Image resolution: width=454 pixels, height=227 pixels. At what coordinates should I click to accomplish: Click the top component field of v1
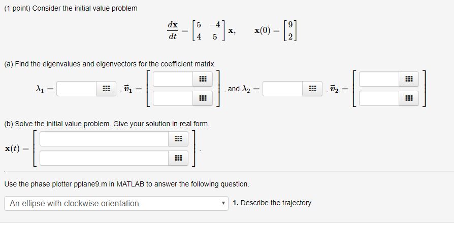tap(173, 79)
